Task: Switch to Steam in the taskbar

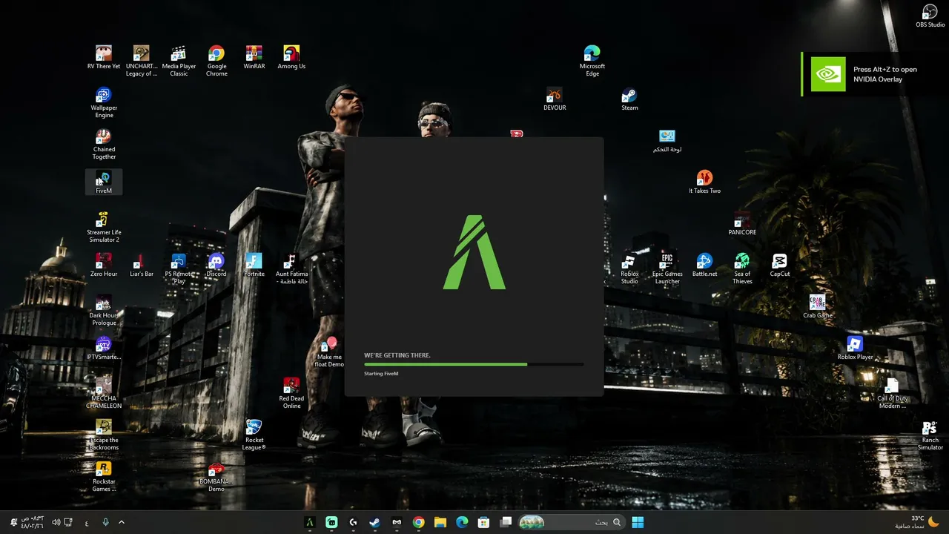Action: click(374, 522)
